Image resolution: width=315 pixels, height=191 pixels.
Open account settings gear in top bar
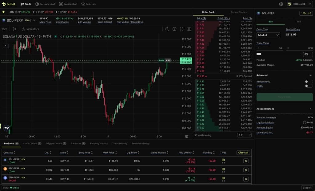281,4
